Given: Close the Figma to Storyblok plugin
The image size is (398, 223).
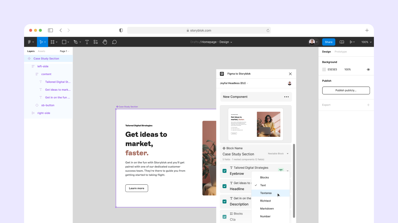Looking at the screenshot, I should pos(290,74).
